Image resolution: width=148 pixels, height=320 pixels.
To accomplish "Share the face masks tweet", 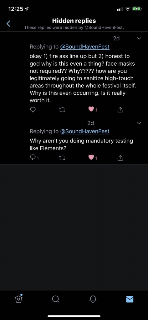I will (120, 110).
